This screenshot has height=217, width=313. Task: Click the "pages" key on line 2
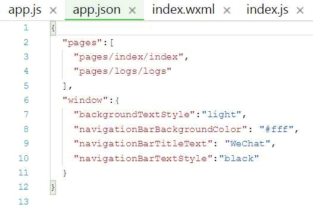pos(83,43)
